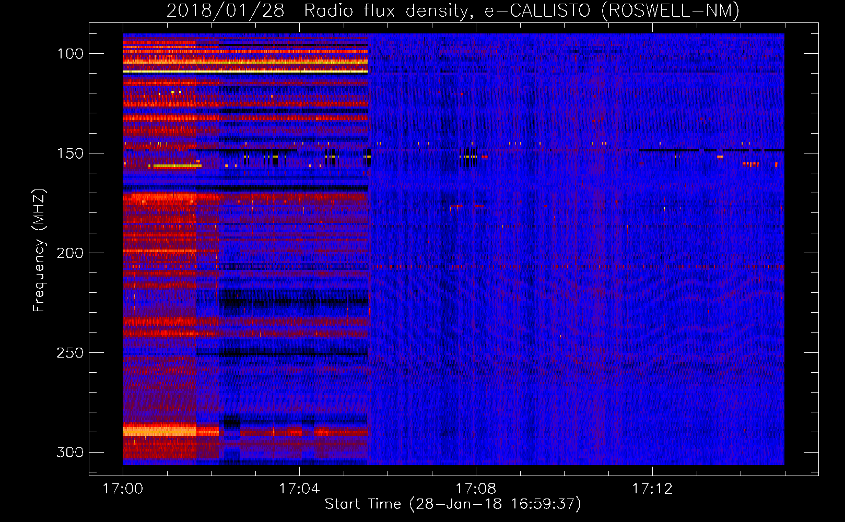845x522 pixels.
Task: Click the plot title mentioning e-CALLISTO (ROSWELL-NM)
Action: click(453, 10)
